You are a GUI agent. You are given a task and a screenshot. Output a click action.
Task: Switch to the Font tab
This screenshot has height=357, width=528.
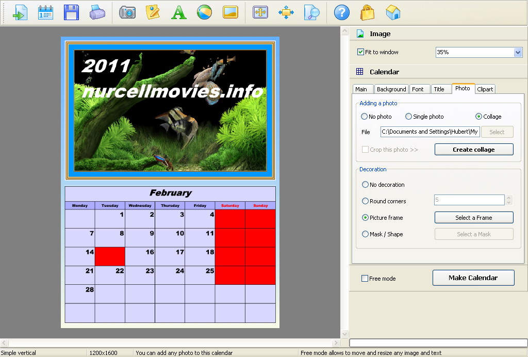coord(420,89)
